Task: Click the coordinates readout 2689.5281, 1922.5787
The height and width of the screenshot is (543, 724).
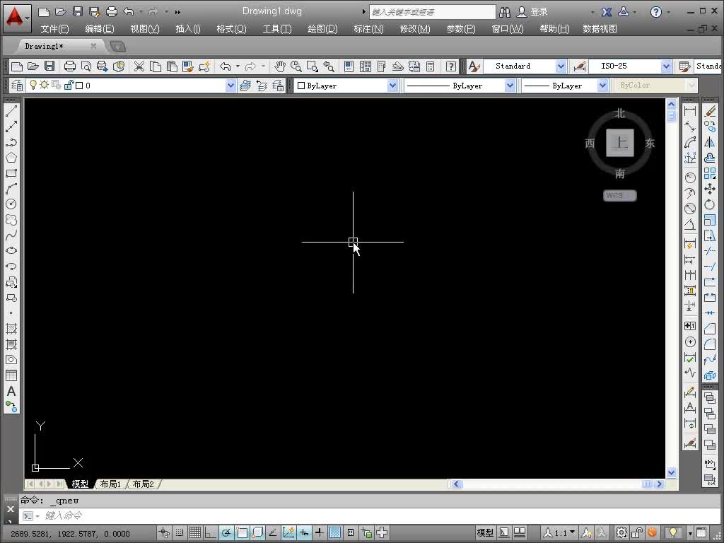Action: (x=70, y=534)
